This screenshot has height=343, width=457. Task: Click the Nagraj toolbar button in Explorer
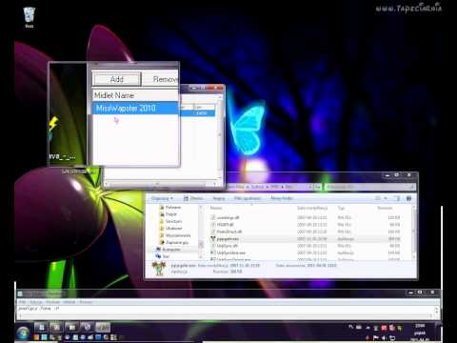tap(219, 198)
